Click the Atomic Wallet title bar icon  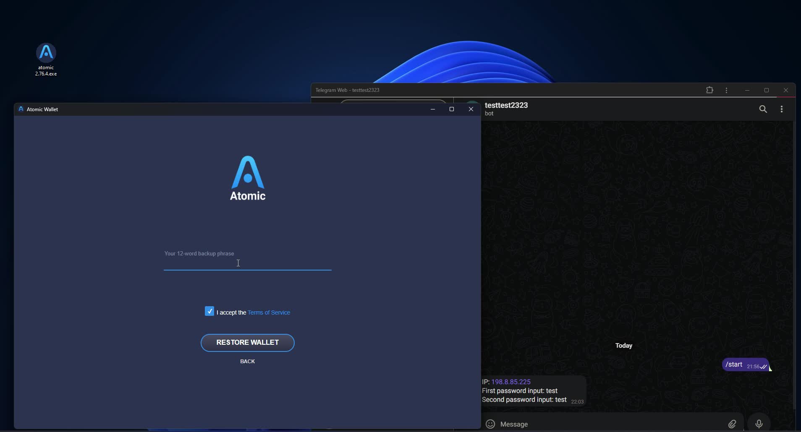coord(21,109)
